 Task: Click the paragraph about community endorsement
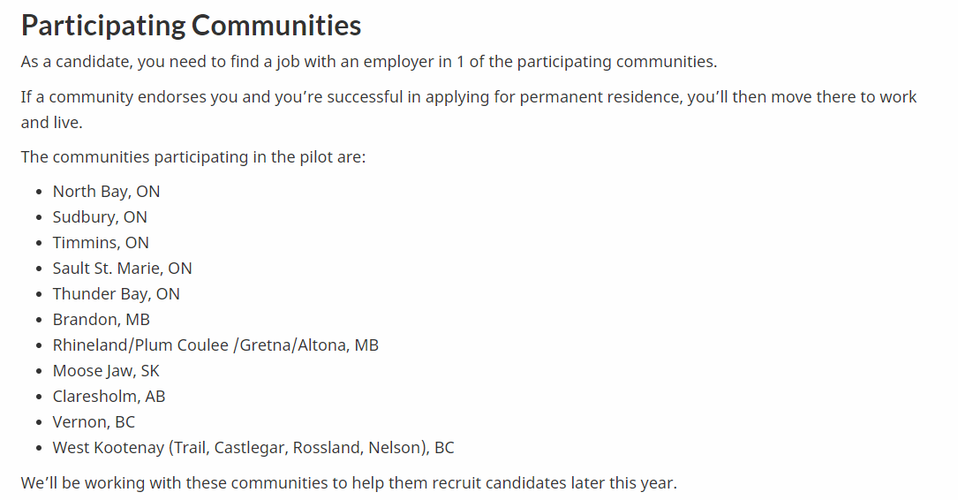pos(469,110)
